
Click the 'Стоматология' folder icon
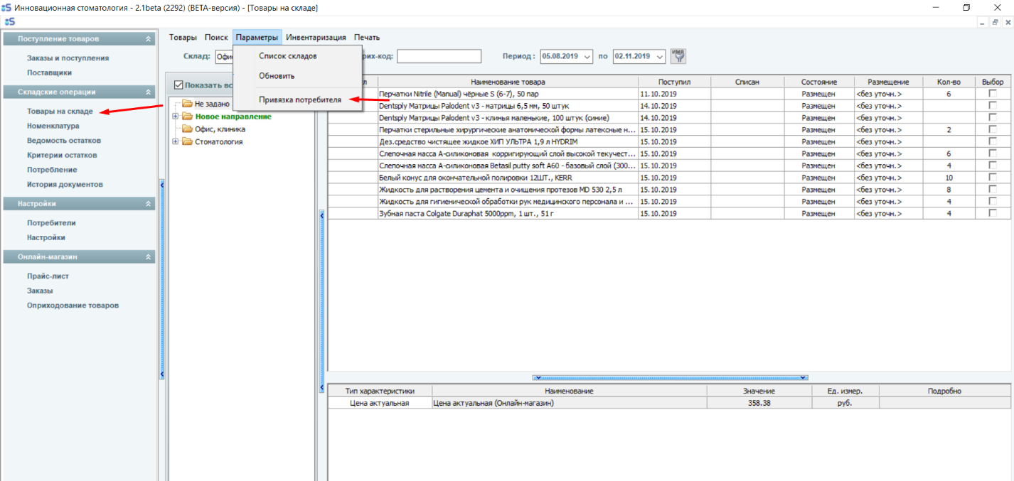coord(187,142)
